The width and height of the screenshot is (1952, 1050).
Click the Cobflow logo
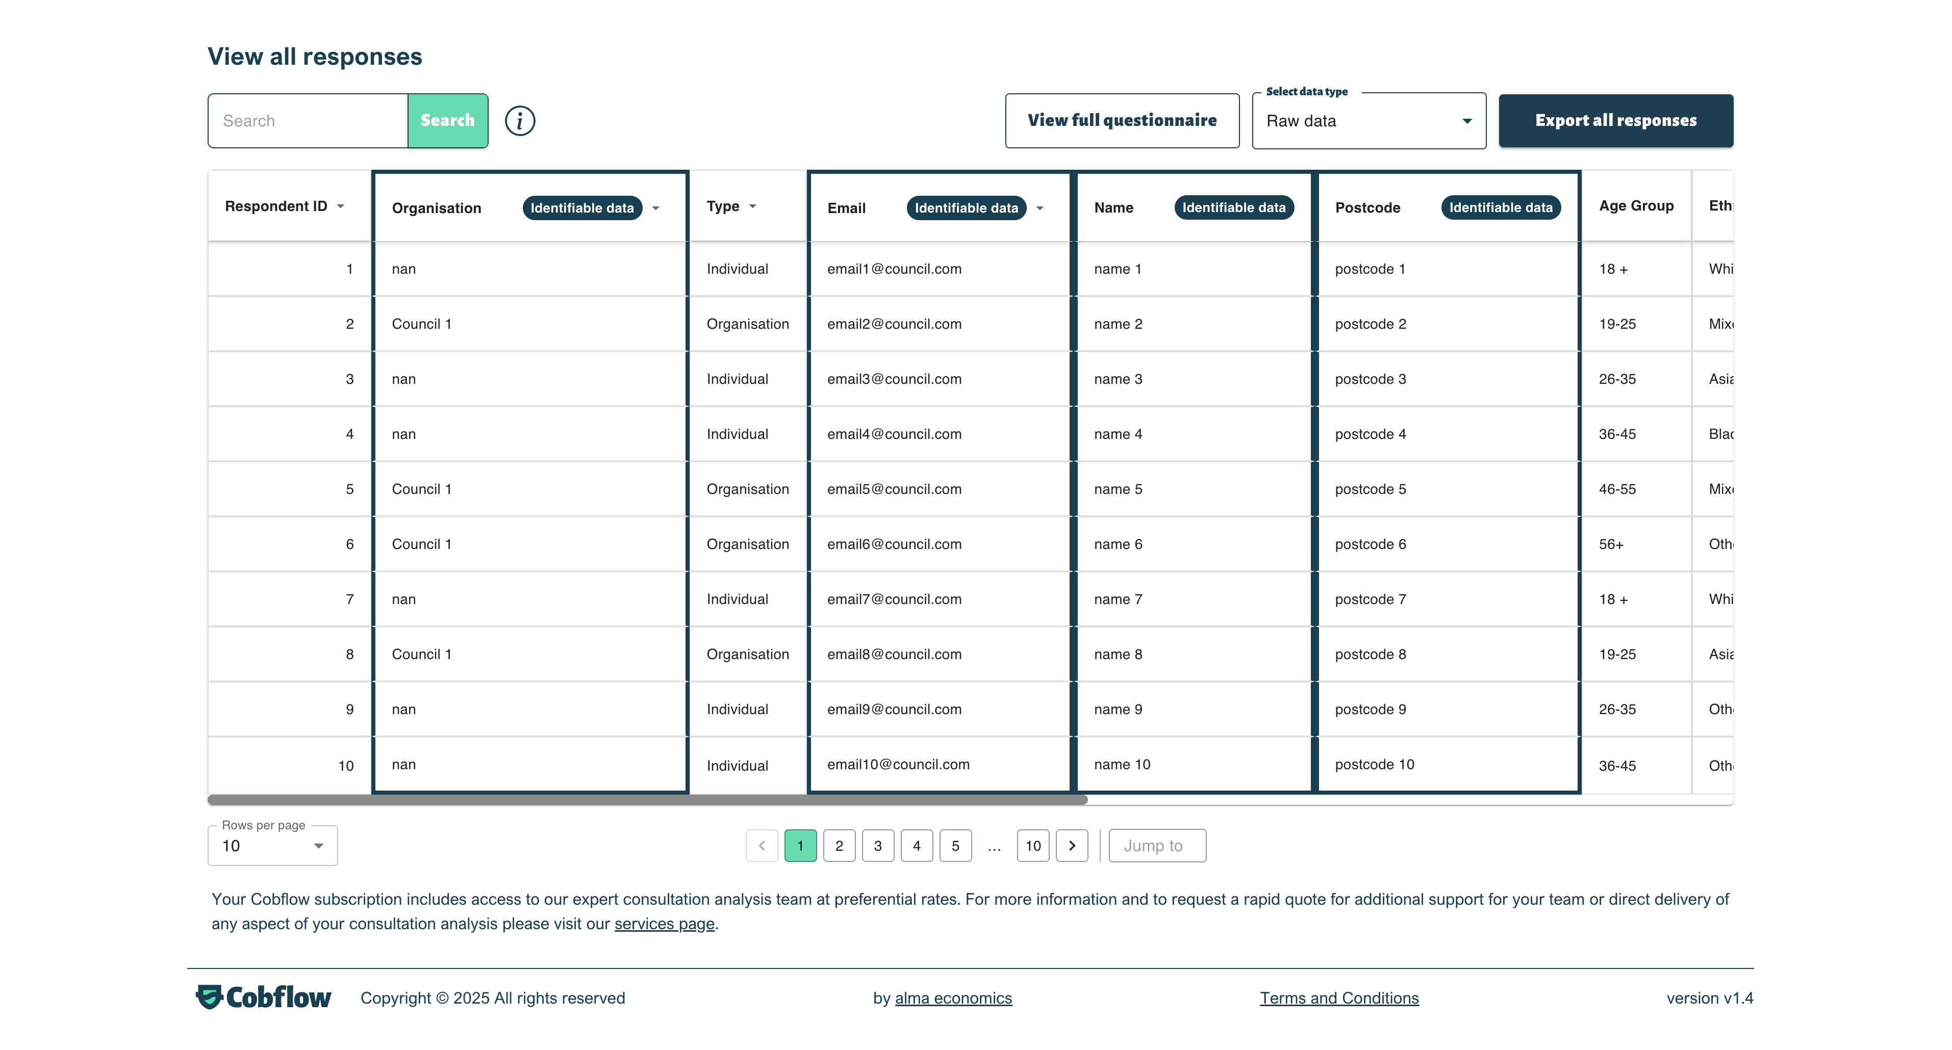coord(264,997)
